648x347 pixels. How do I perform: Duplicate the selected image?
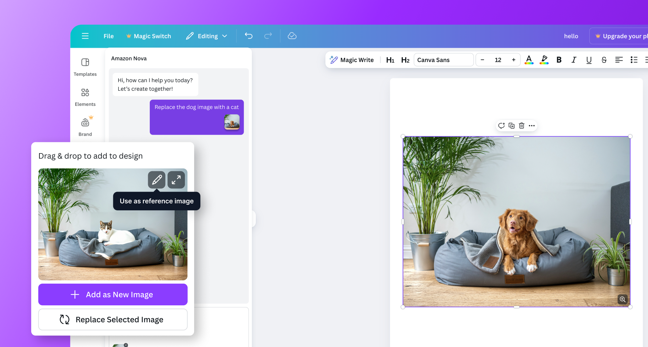point(511,126)
